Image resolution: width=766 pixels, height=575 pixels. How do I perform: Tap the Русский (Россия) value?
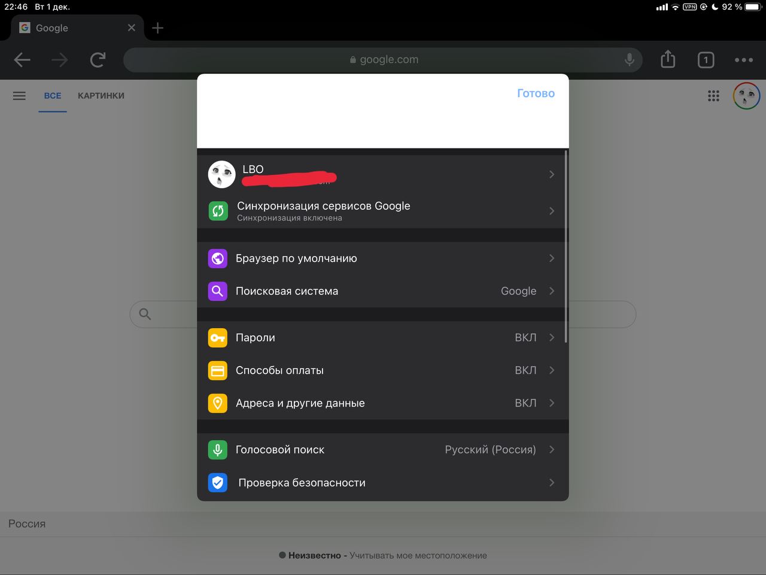coord(490,450)
